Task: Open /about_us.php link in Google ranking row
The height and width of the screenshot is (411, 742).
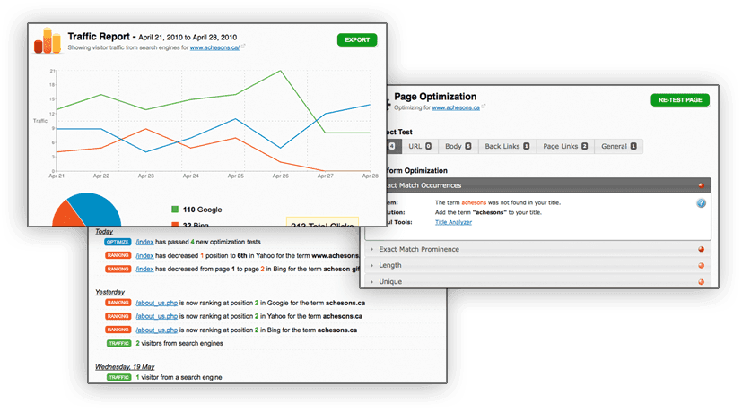Action: pyautogui.click(x=157, y=303)
